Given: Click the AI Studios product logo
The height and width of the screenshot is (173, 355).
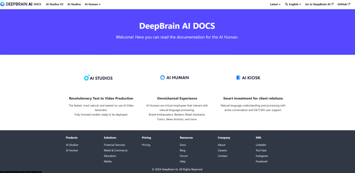Looking at the screenshot, I should coord(98,78).
